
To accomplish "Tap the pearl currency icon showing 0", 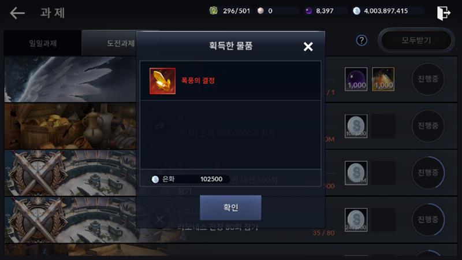I will (260, 11).
